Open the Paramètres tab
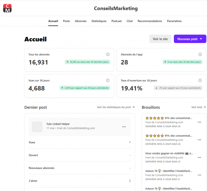Image resolution: width=207 pixels, height=191 pixels. point(174,21)
